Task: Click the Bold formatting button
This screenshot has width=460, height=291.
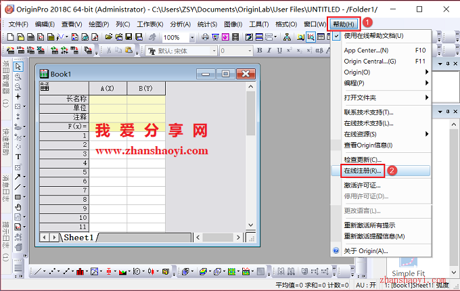Action: (x=259, y=51)
